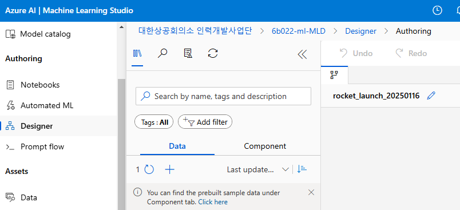Switch to the Data tab
The height and width of the screenshot is (210, 460).
pyautogui.click(x=177, y=146)
